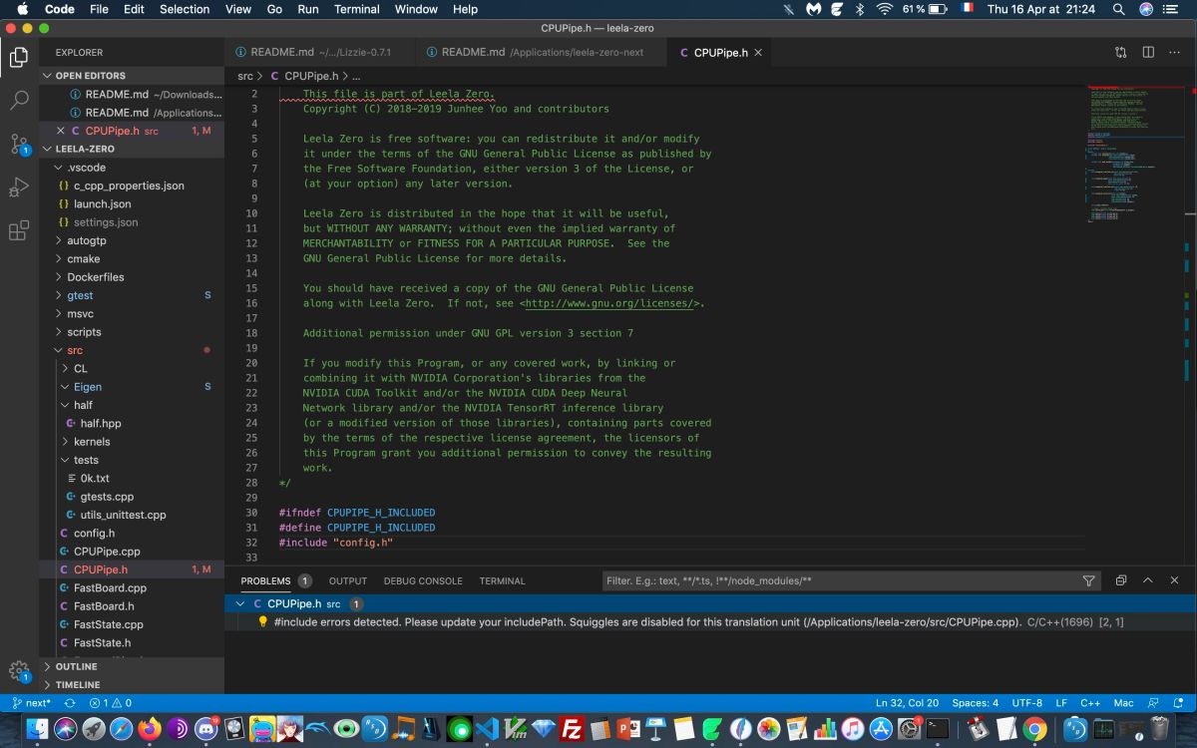The image size is (1197, 748).
Task: Click the compare changes icon in editor toolbar
Action: [x=1121, y=52]
